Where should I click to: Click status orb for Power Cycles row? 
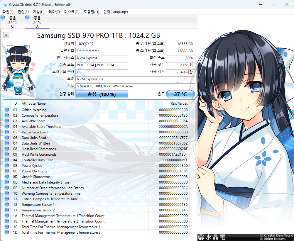[7, 165]
